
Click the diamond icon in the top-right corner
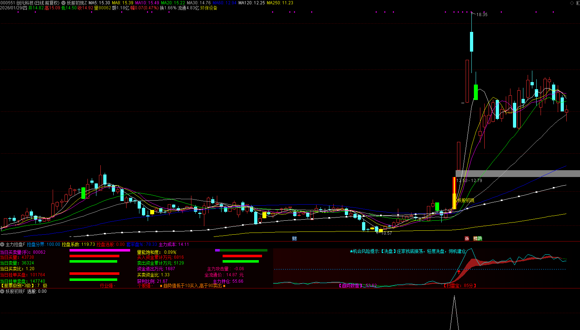click(x=572, y=3)
